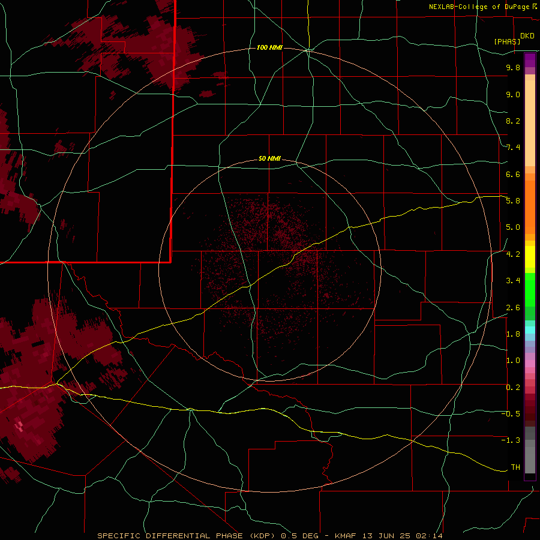Click the 7.4 value on the legend

(513, 148)
